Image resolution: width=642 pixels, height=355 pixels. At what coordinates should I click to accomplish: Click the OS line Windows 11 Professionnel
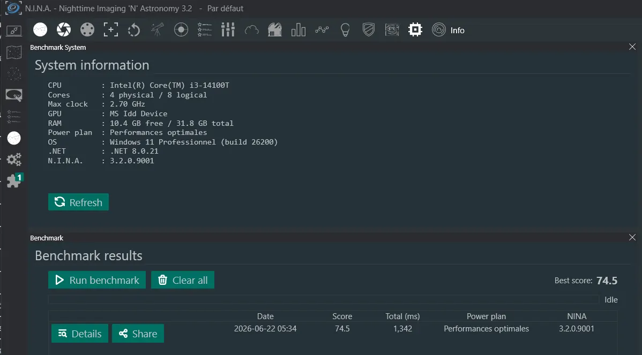(162, 142)
